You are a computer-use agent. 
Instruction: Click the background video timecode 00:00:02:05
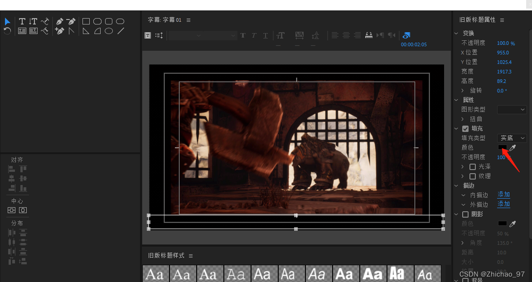(x=414, y=44)
